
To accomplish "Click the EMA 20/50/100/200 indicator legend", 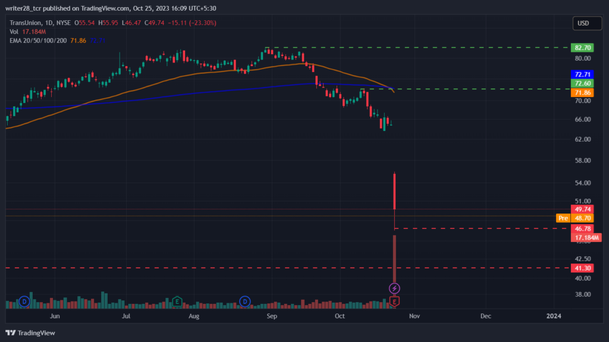I will 38,40.
